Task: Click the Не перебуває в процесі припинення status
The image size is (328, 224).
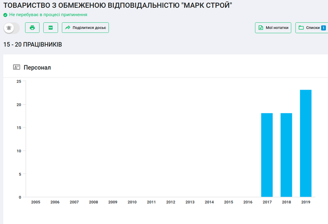Action: (x=48, y=14)
